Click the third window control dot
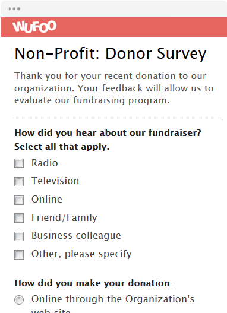227x313 pixels. pyautogui.click(x=19, y=8)
